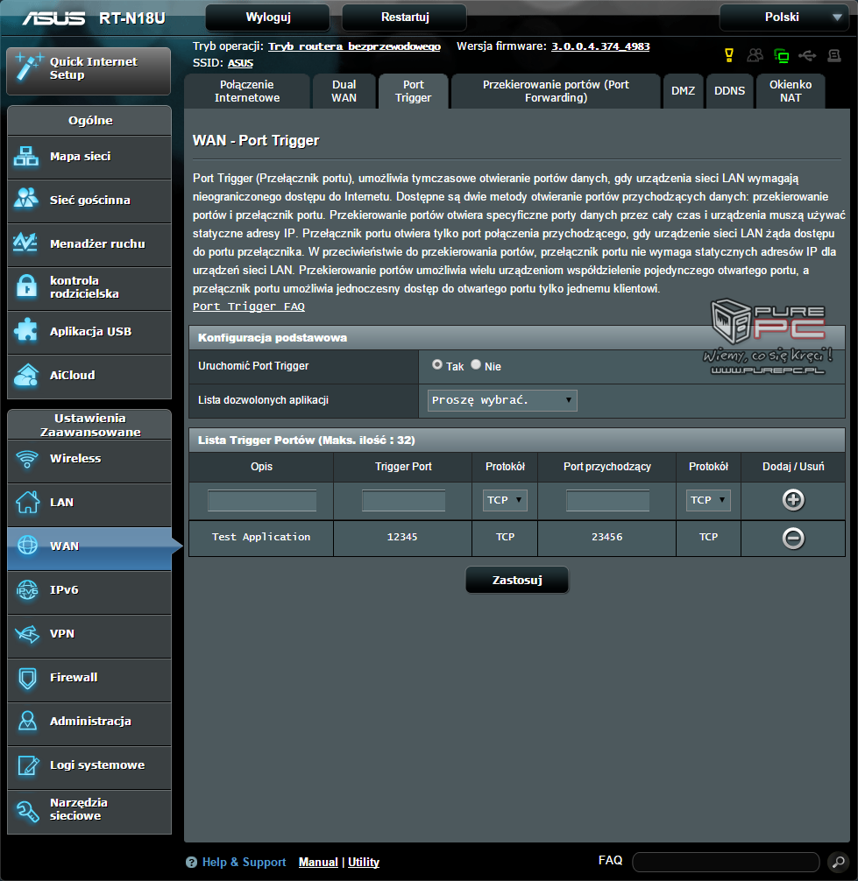858x881 pixels.
Task: Click the yellow lightbulb status icon
Action: [x=728, y=56]
